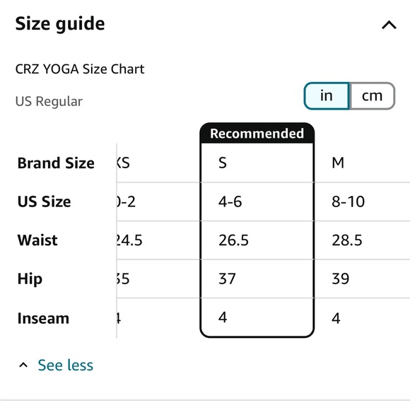Click the Inseam row header

pyautogui.click(x=43, y=318)
